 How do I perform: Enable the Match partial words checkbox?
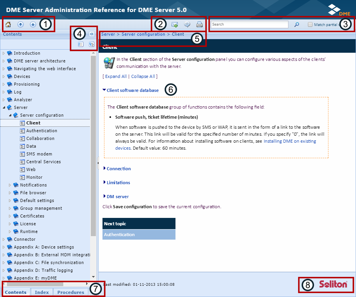click(x=310, y=24)
